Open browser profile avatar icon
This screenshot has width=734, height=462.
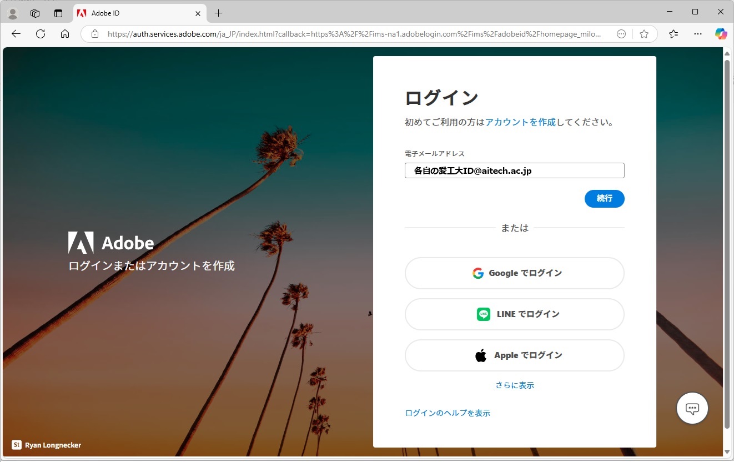coord(12,13)
